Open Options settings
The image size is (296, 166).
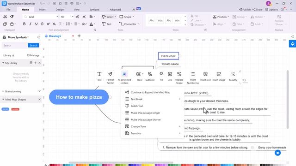click(x=271, y=9)
